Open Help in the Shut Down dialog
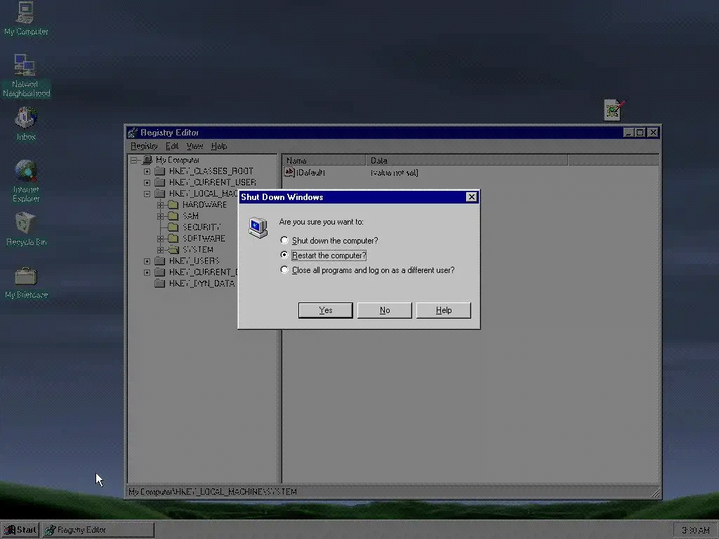 coord(444,310)
